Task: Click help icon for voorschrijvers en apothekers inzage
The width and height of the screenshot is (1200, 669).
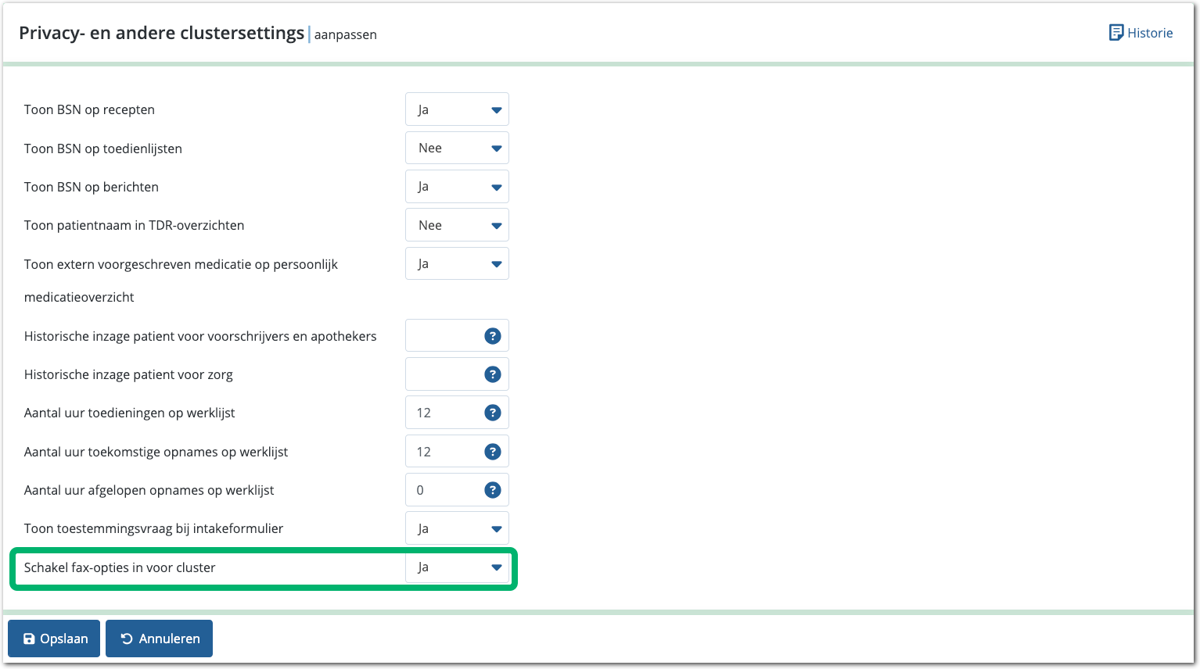Action: [492, 336]
